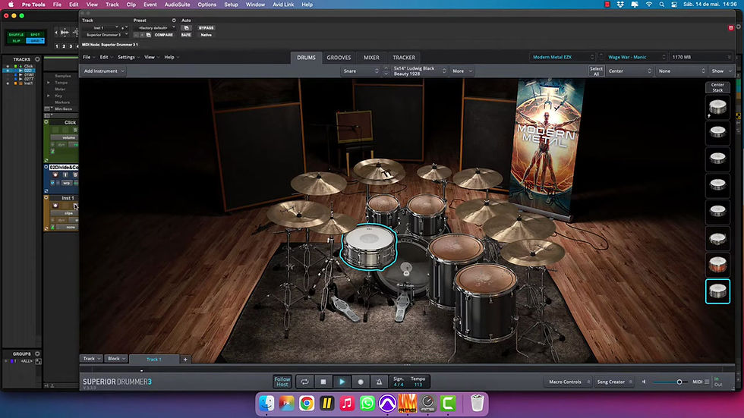The height and width of the screenshot is (418, 744).
Task: Open WhatsApp from the dock
Action: click(367, 404)
